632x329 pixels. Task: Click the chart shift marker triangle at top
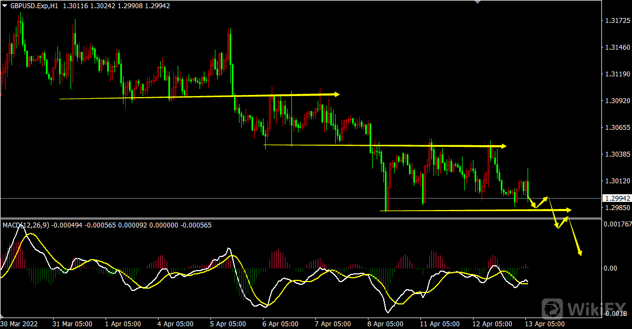pos(478,2)
